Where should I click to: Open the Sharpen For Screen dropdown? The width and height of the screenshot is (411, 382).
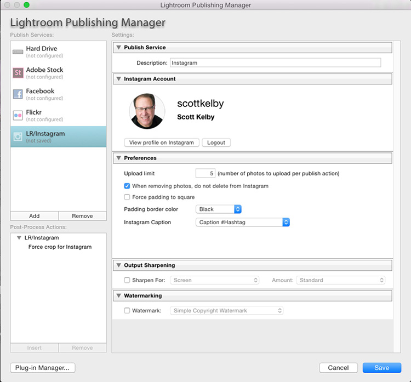[215, 280]
